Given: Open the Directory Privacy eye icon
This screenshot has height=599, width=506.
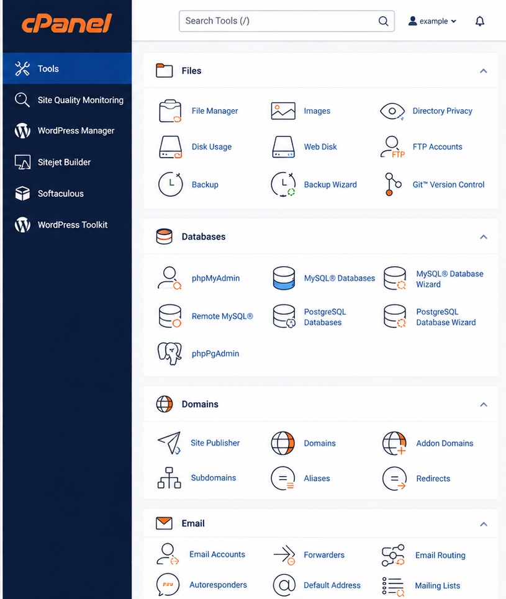Looking at the screenshot, I should [x=392, y=111].
